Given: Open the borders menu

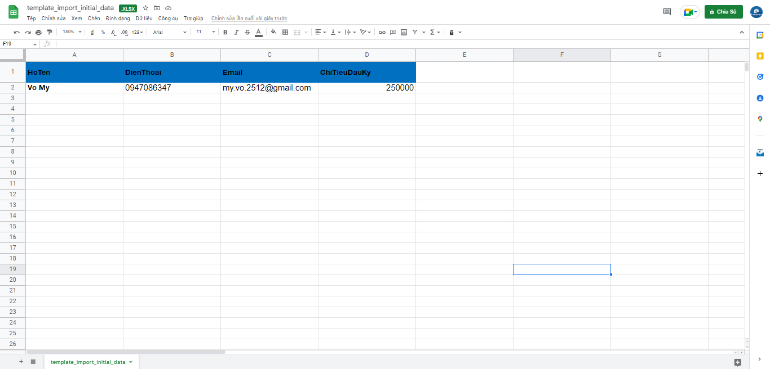Looking at the screenshot, I should pyautogui.click(x=285, y=32).
